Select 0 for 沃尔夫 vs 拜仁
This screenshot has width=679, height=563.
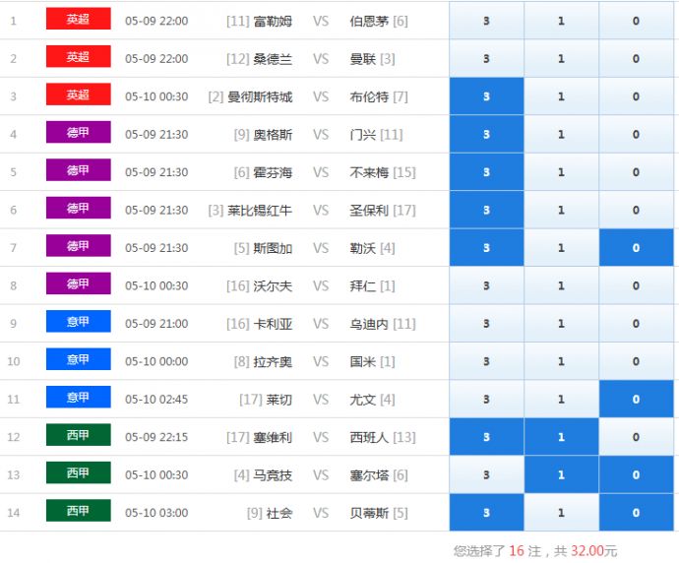pos(636,285)
